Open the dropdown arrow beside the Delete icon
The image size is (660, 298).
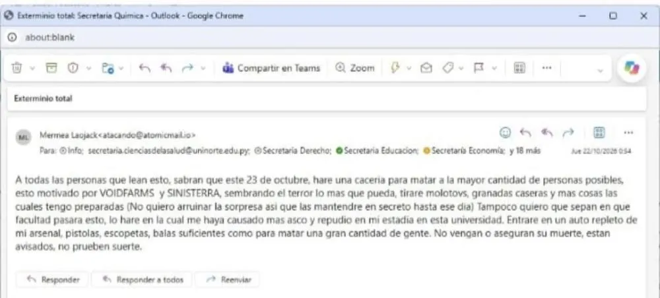32,69
